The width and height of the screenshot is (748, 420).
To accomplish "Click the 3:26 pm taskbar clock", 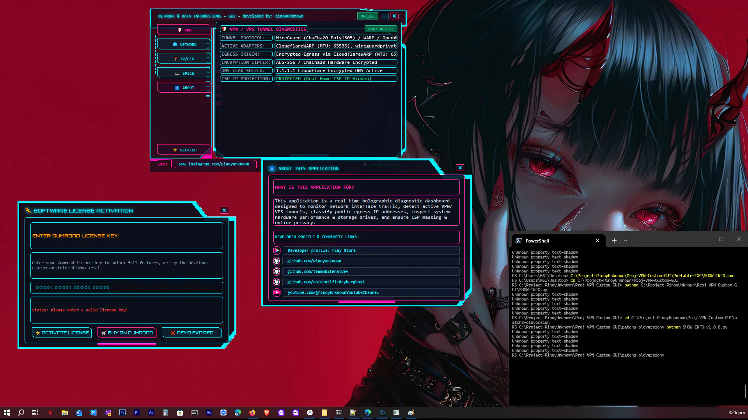I will pyautogui.click(x=737, y=413).
